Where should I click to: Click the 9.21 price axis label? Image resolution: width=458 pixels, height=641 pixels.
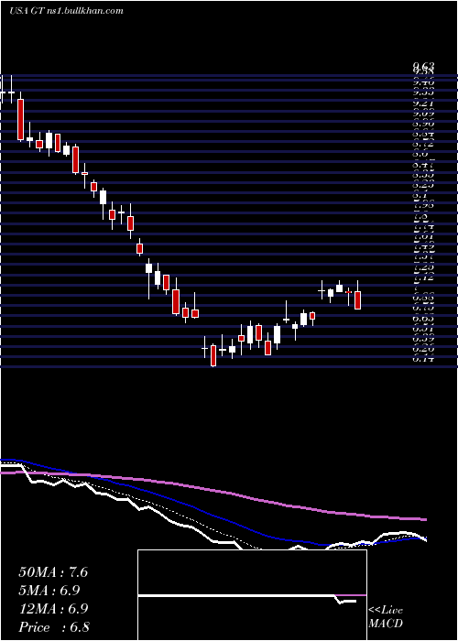pyautogui.click(x=423, y=103)
